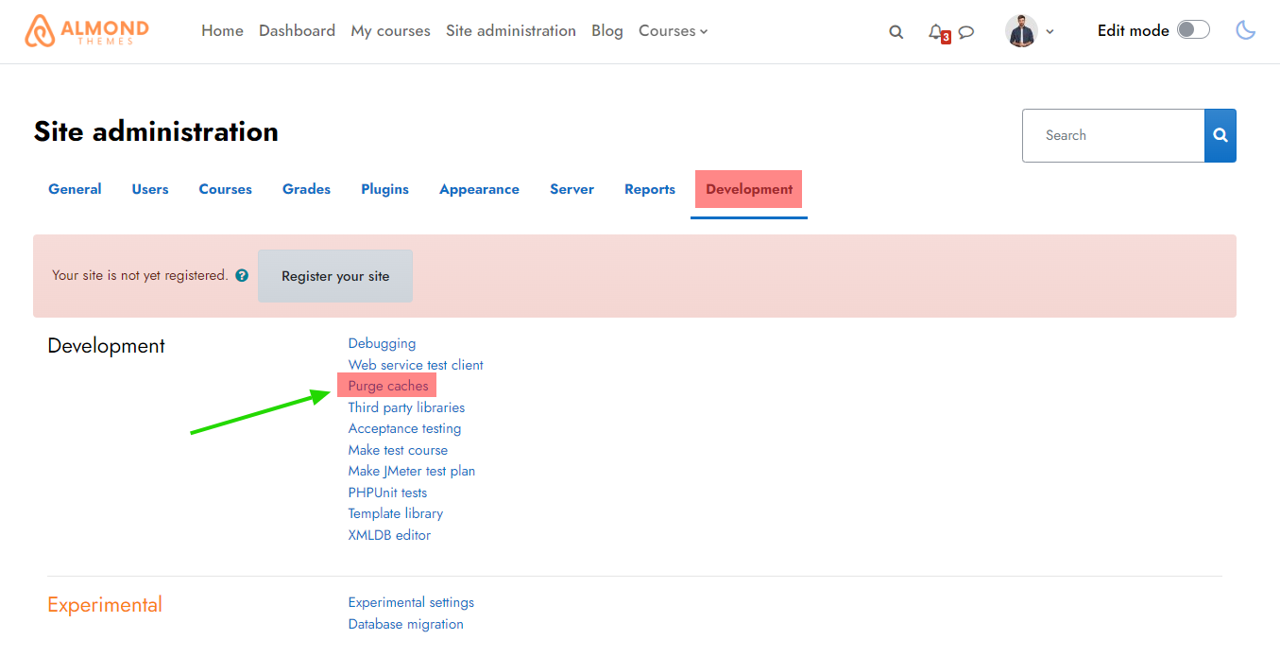
Task: Open Database migration under Experimental
Action: tap(405, 624)
